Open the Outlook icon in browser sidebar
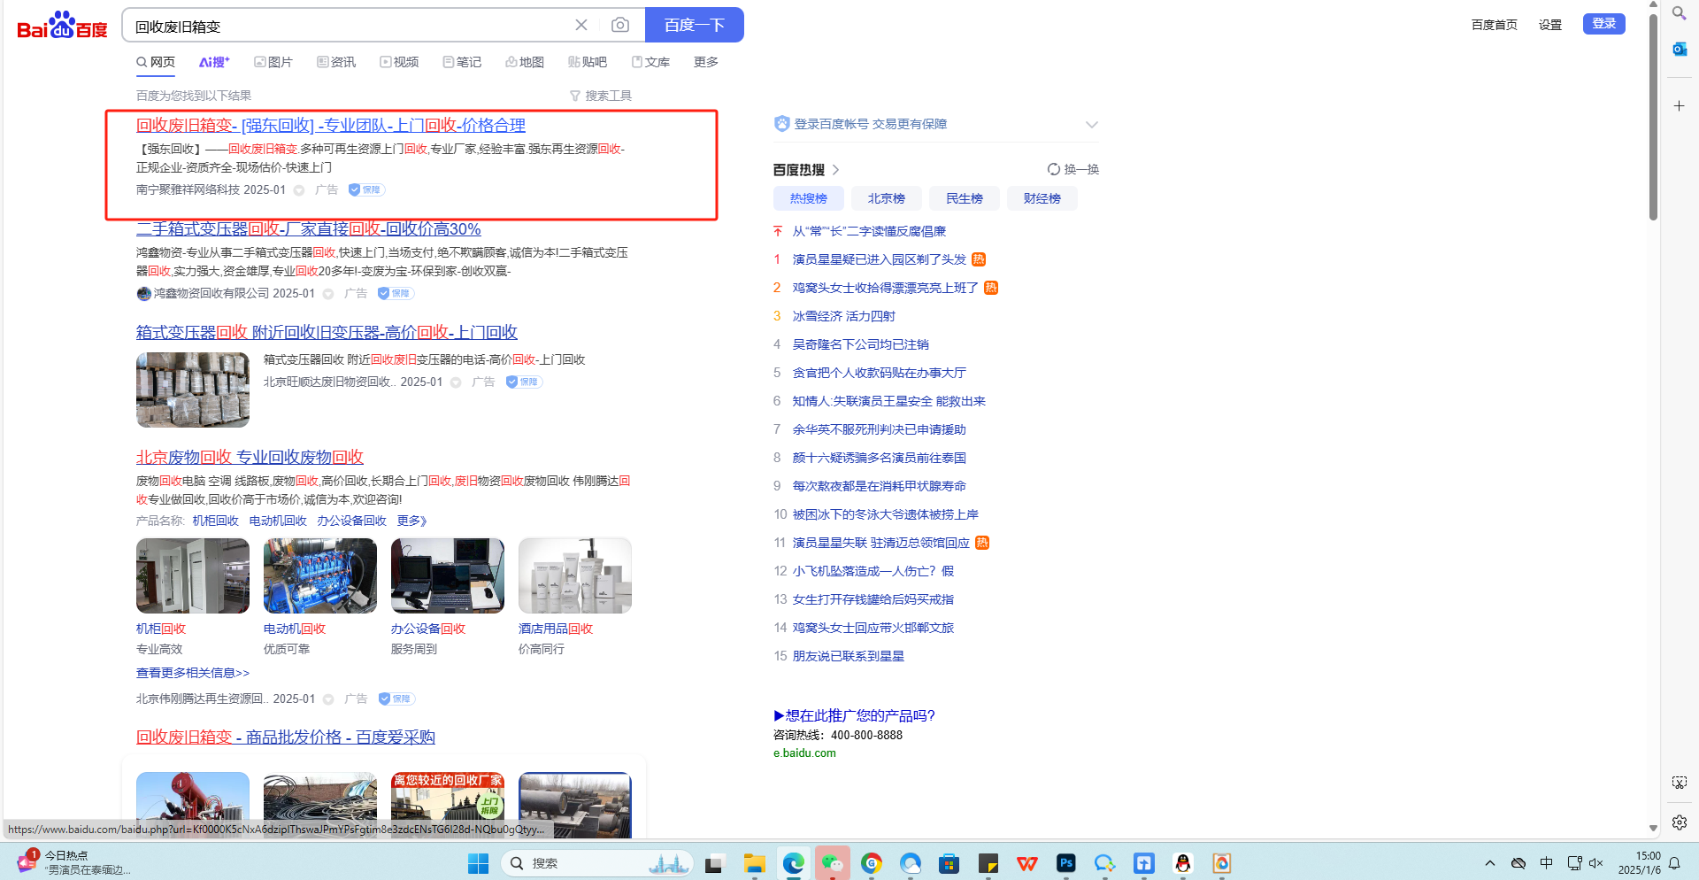 1679,49
